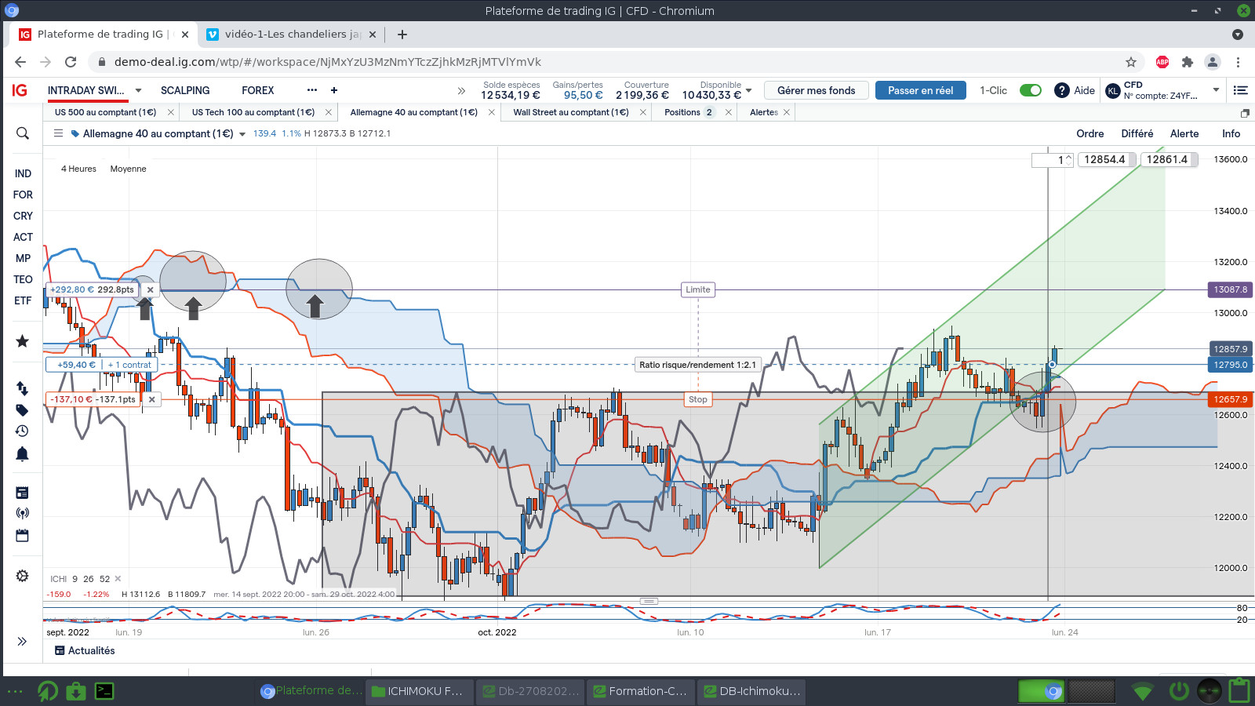Open the Ordre ticket panel

pos(1090,133)
